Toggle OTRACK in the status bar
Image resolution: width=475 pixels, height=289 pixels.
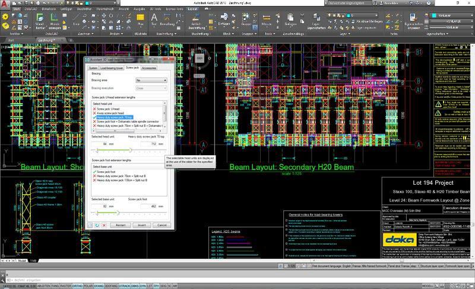tap(125, 285)
